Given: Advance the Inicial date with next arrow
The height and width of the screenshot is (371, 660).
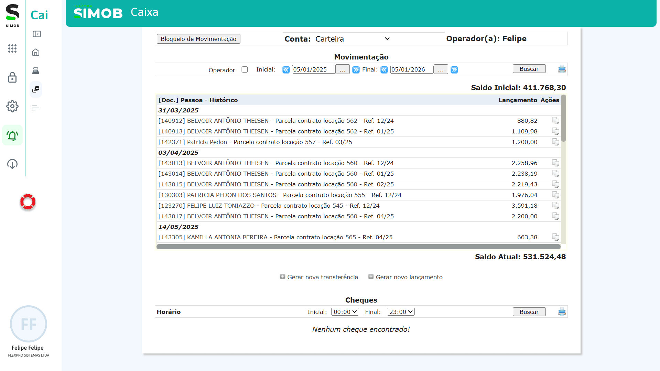Looking at the screenshot, I should (x=356, y=70).
